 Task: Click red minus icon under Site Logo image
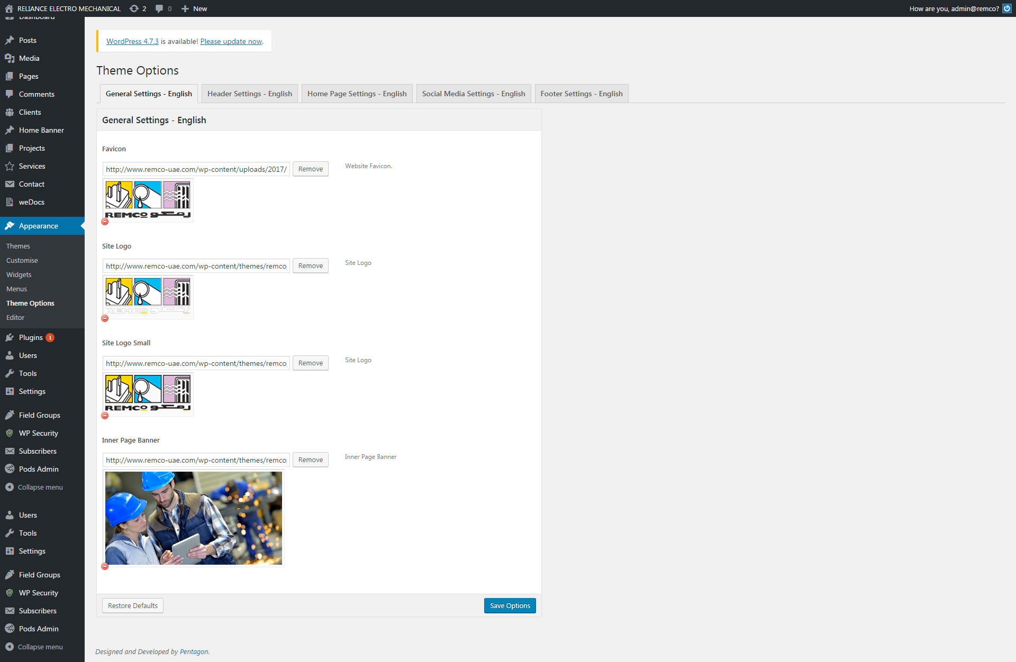click(105, 318)
